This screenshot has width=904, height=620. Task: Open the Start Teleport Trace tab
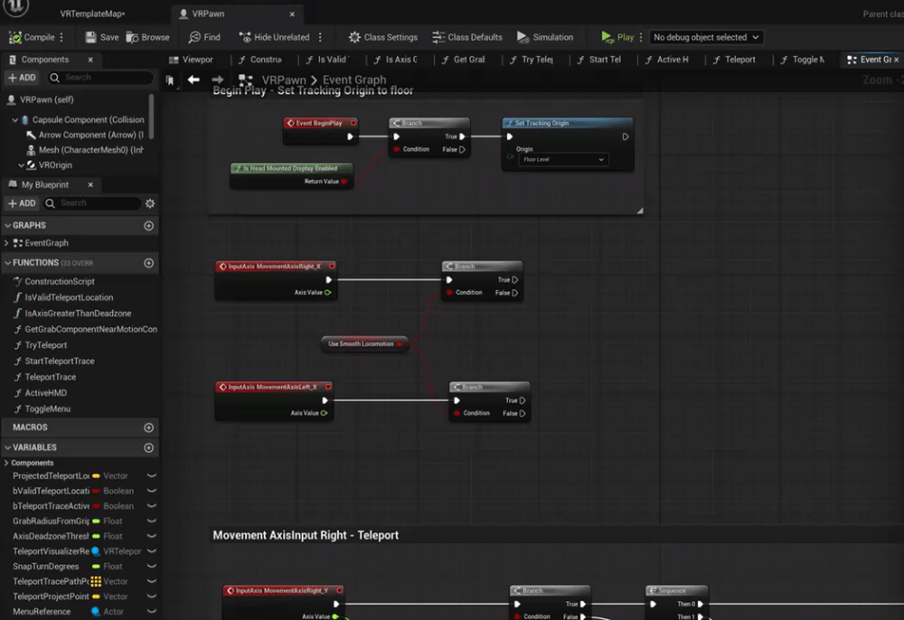tap(598, 60)
